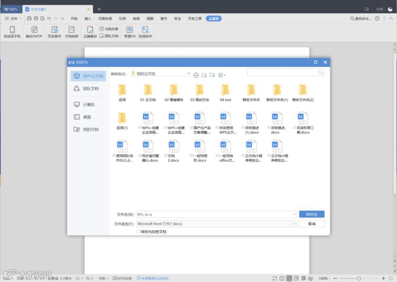Collapse the ribbon with the chevron
The height and width of the screenshot is (282, 397).
[391, 18]
